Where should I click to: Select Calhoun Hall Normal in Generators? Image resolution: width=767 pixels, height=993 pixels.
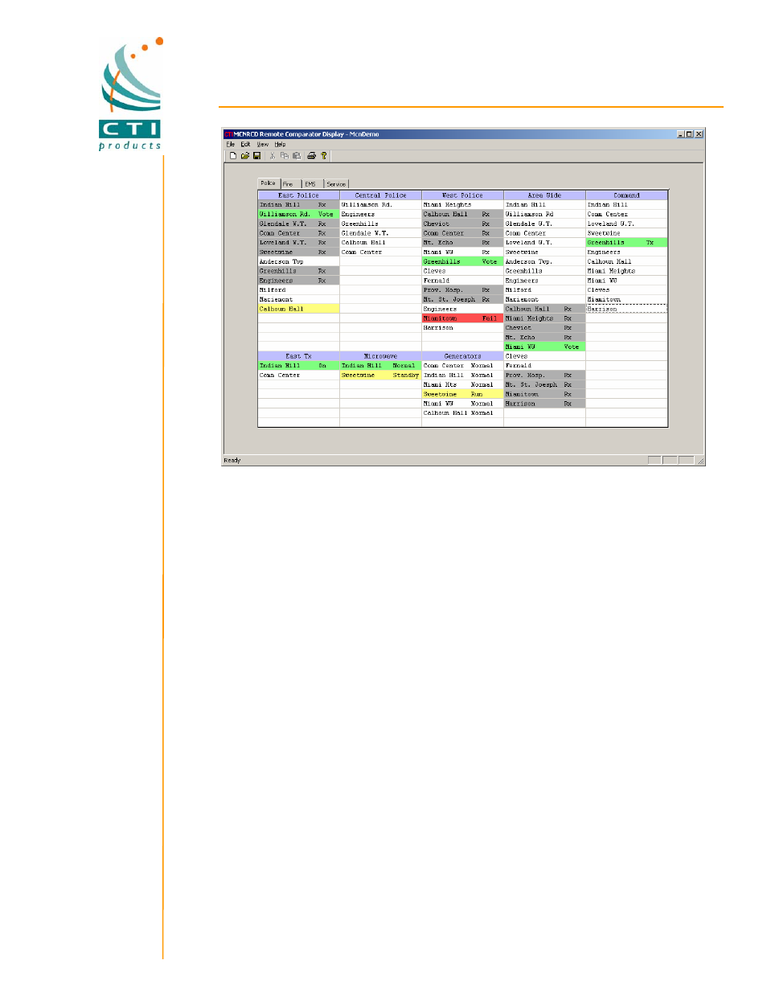[x=462, y=413]
